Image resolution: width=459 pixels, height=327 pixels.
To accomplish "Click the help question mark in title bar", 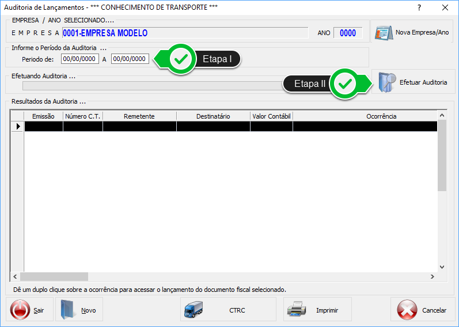I will click(419, 7).
